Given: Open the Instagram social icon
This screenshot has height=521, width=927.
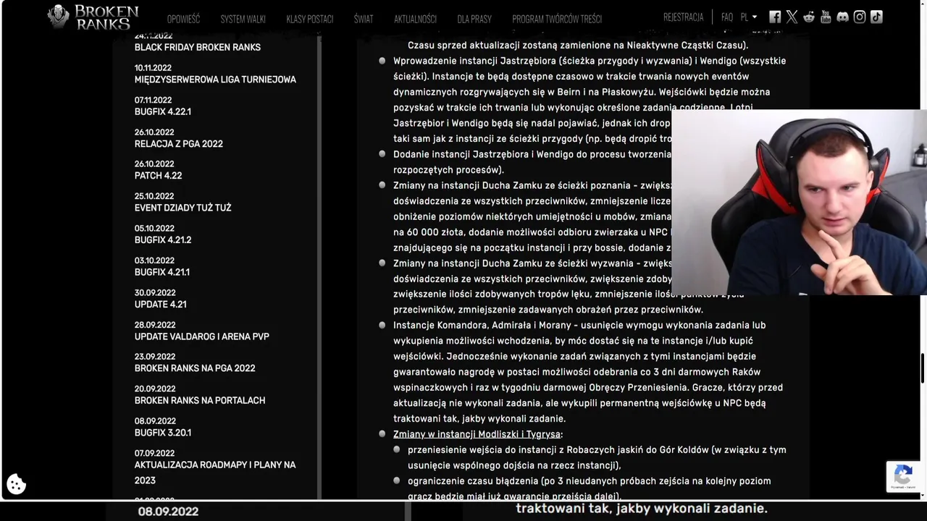Looking at the screenshot, I should click(860, 17).
